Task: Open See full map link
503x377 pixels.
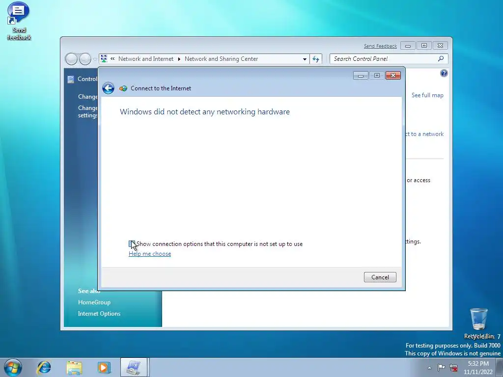Action: [427, 95]
